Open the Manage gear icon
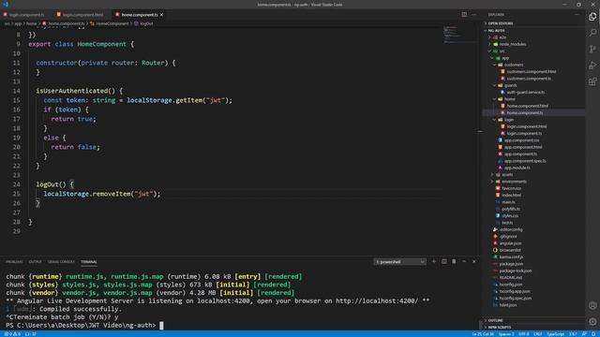This screenshot has height=337, width=600. (x=592, y=322)
